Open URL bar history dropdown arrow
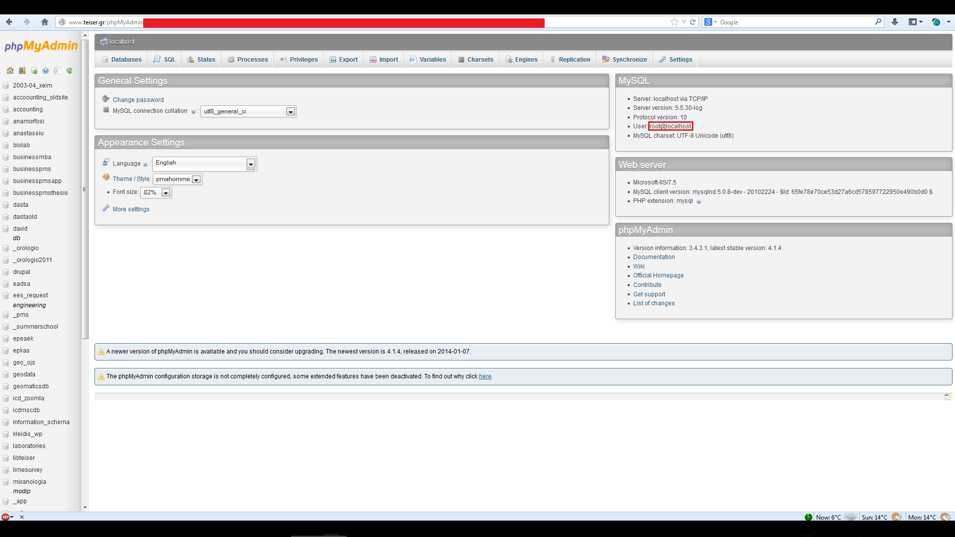The height and width of the screenshot is (537, 955). point(684,22)
